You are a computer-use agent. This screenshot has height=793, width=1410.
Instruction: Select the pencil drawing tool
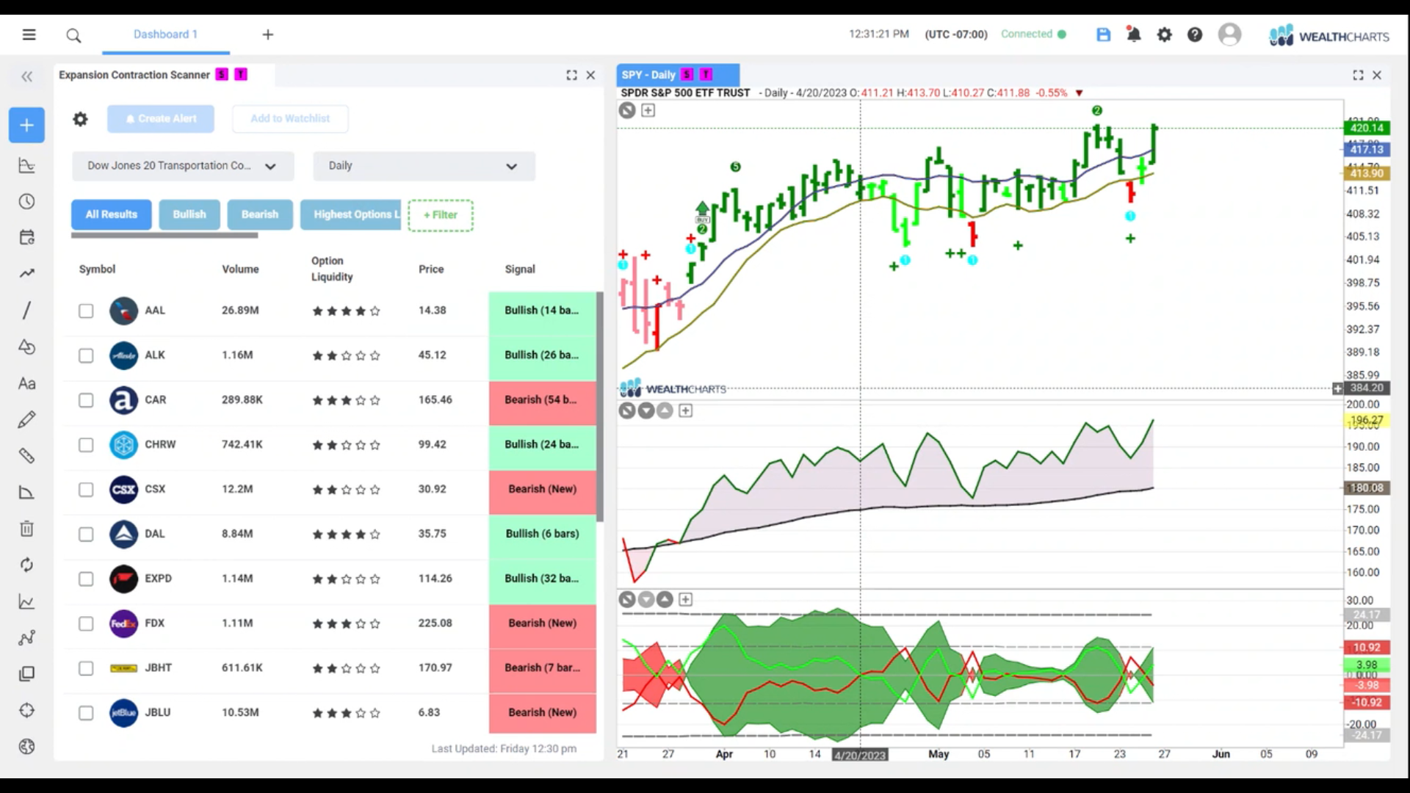point(26,419)
